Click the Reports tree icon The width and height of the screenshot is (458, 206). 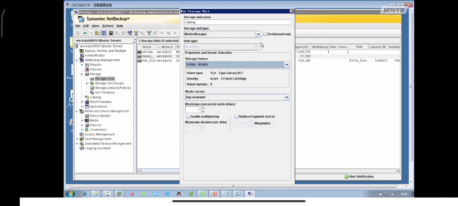tap(87, 65)
